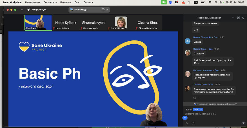Open the Wi-Fi menu

210,2
